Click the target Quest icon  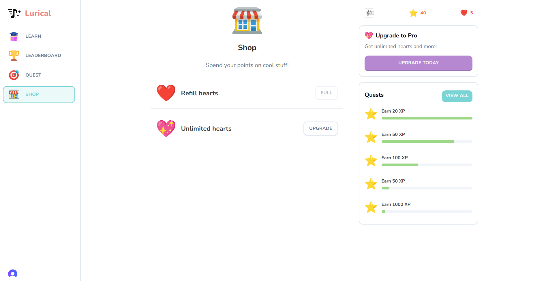14,75
